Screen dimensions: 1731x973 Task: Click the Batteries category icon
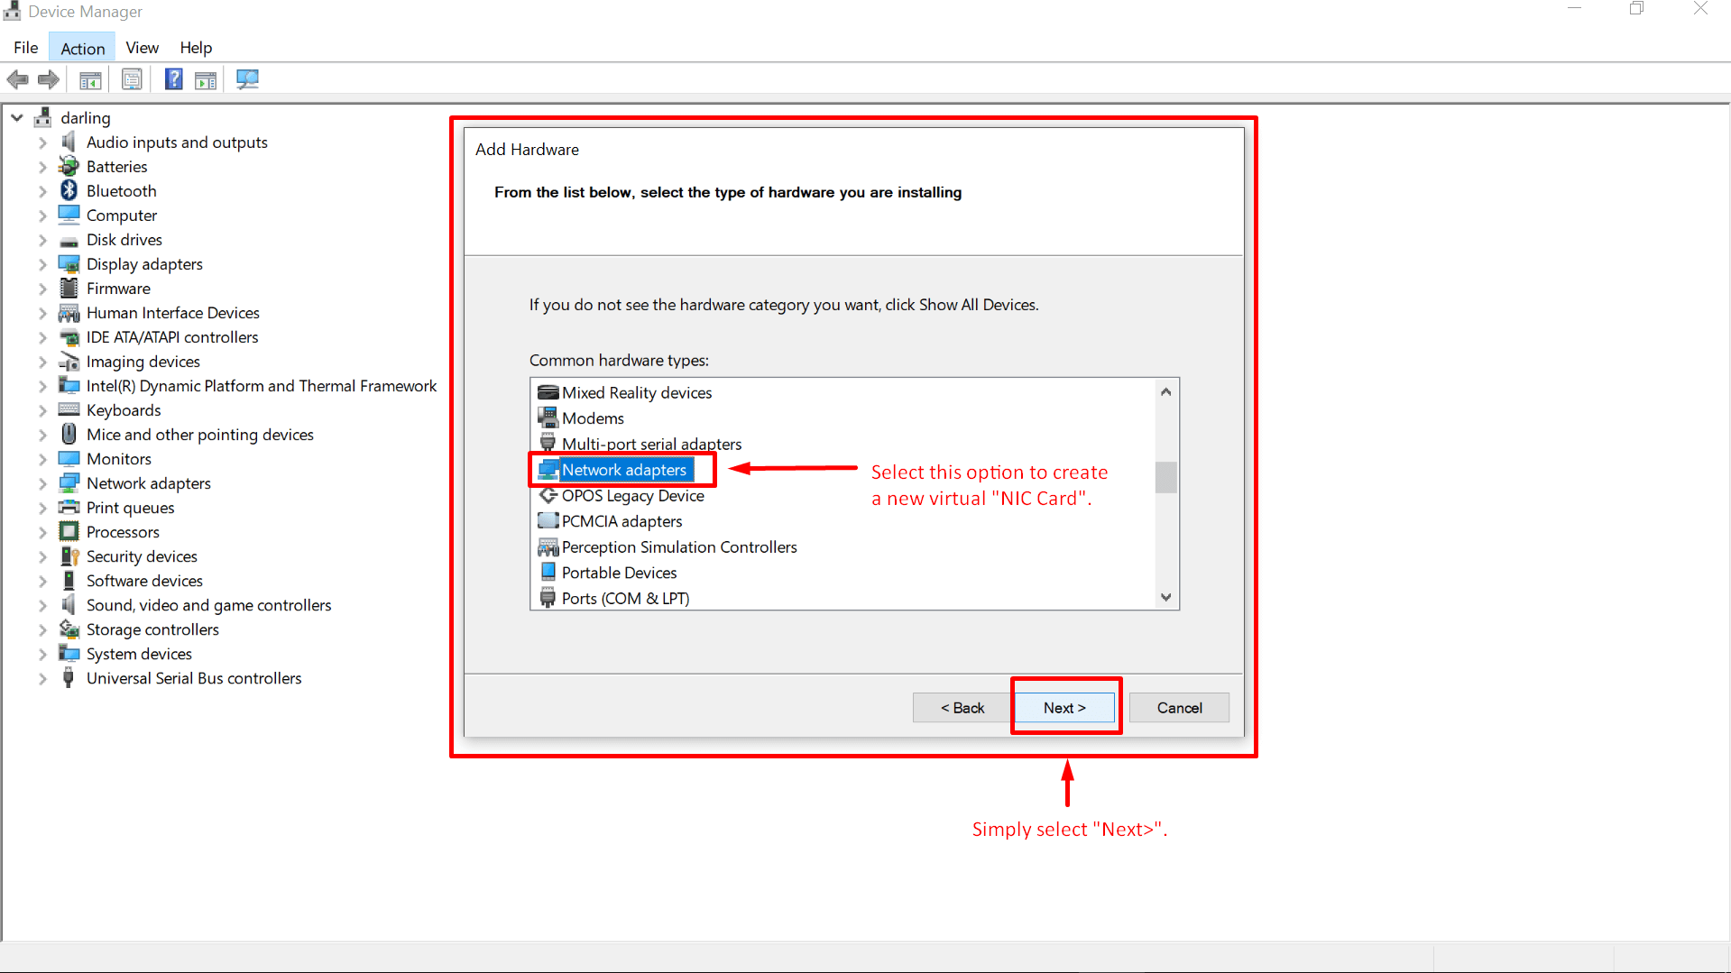coord(69,166)
